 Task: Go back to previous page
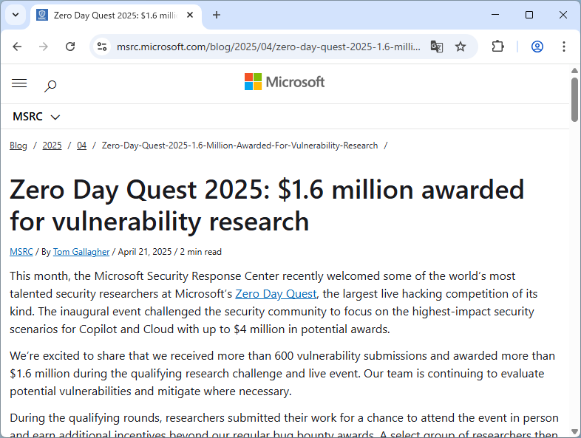pos(18,47)
